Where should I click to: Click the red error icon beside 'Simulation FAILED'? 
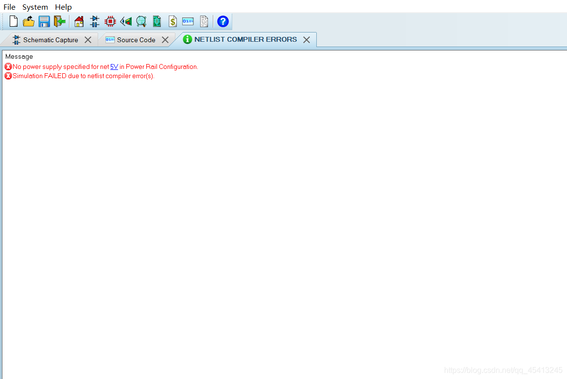8,76
